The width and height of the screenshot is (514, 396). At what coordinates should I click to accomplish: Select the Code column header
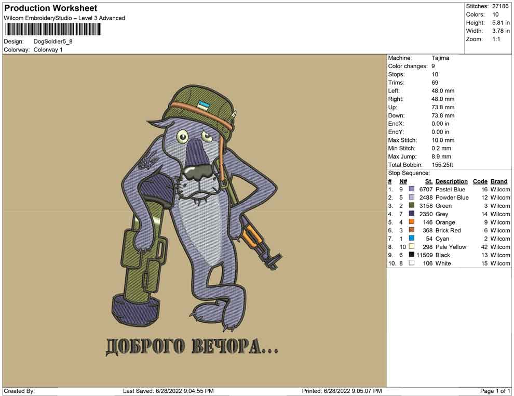click(480, 181)
